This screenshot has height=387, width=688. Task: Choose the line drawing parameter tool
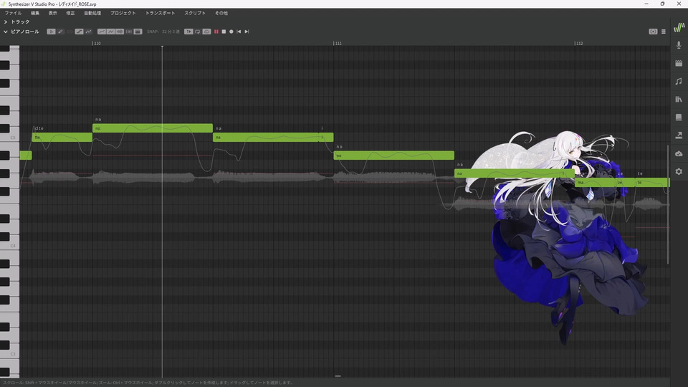coord(79,32)
